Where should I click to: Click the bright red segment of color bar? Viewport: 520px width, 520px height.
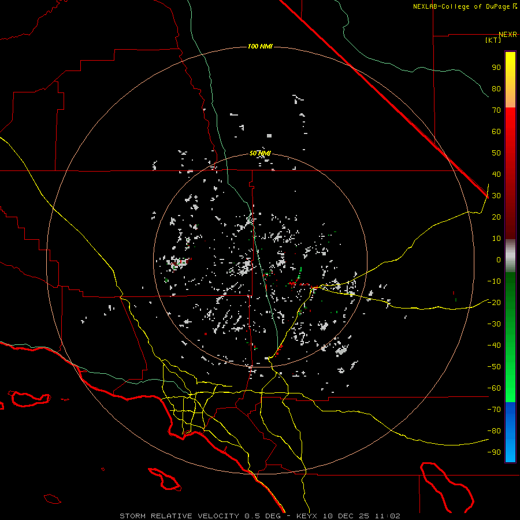tap(510, 173)
